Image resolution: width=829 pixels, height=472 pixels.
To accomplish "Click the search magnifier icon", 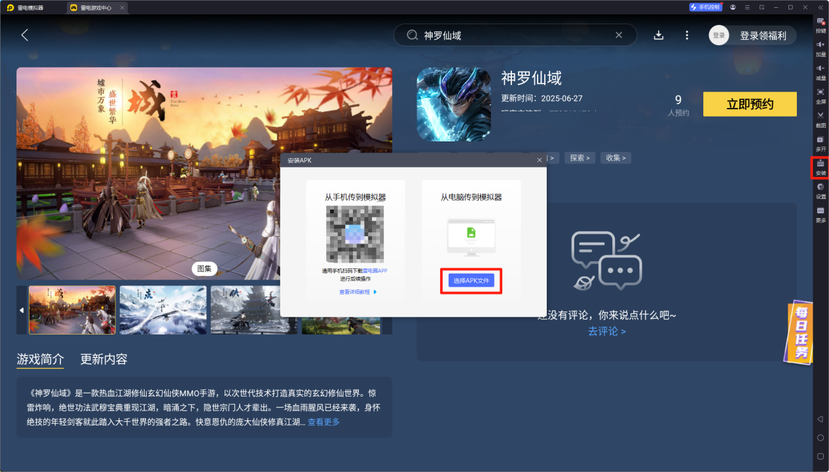I will click(x=413, y=35).
